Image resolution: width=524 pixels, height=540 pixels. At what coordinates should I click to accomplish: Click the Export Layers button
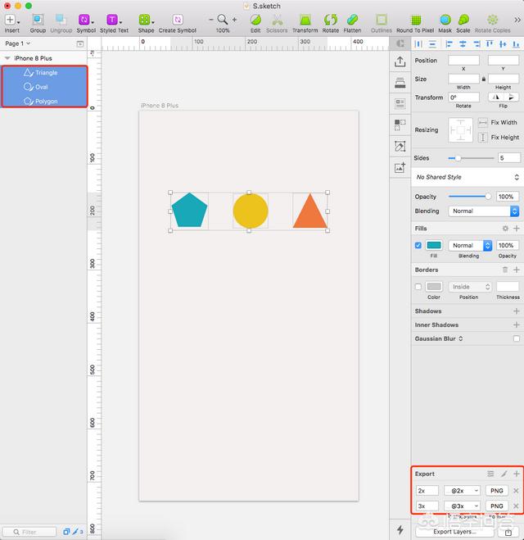point(454,532)
